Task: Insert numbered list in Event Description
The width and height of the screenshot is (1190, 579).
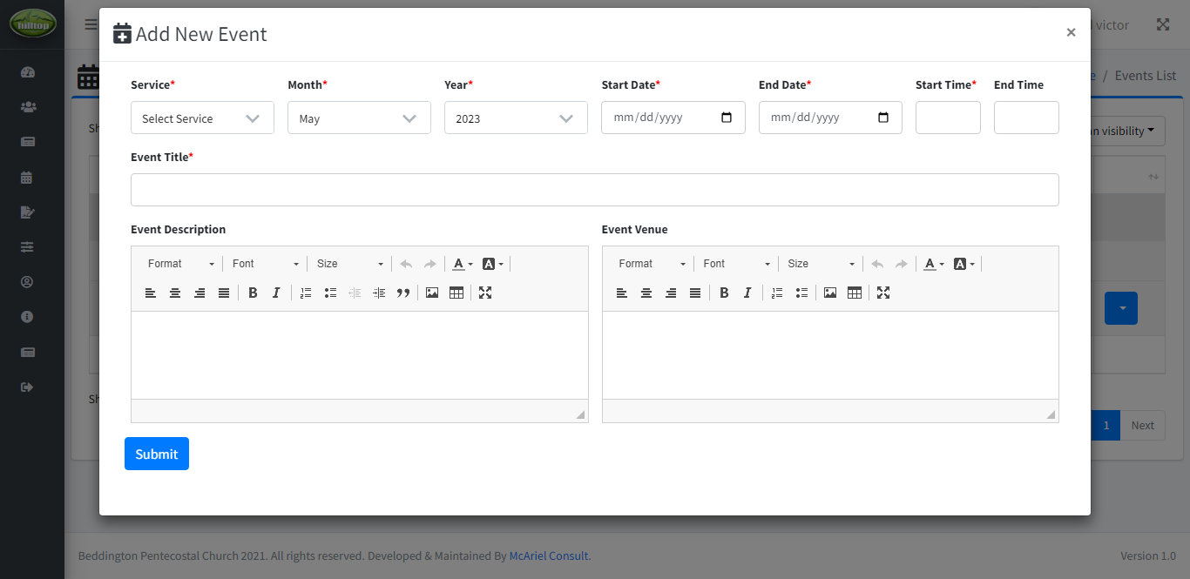Action: (306, 293)
